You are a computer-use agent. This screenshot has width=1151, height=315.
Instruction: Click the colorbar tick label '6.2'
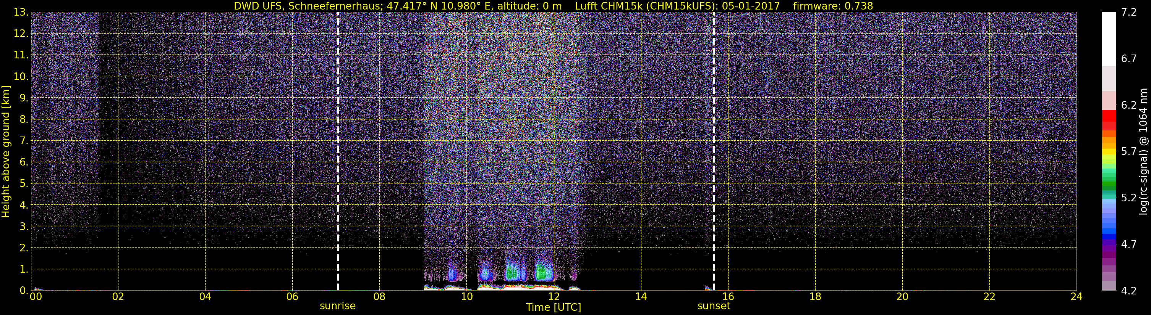(x=1129, y=105)
